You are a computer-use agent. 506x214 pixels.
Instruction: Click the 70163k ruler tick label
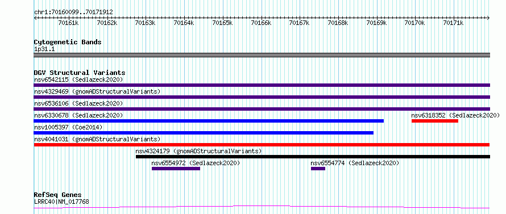(x=145, y=23)
